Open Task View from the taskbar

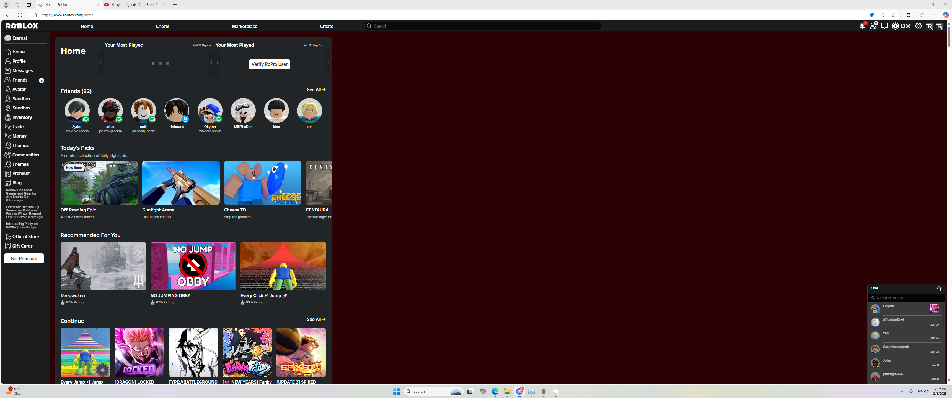click(x=470, y=391)
